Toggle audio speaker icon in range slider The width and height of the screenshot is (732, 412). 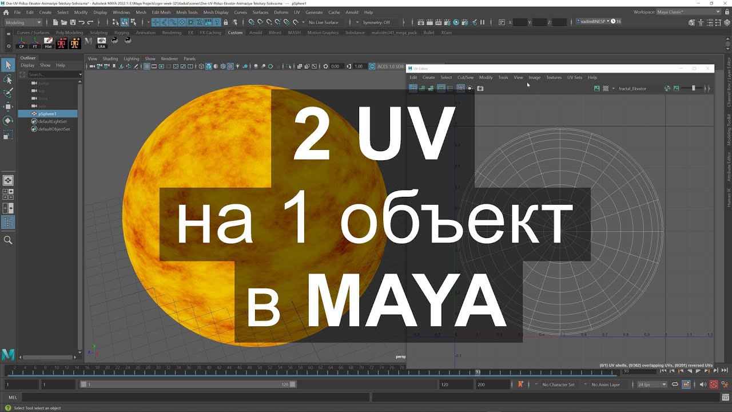click(703, 385)
